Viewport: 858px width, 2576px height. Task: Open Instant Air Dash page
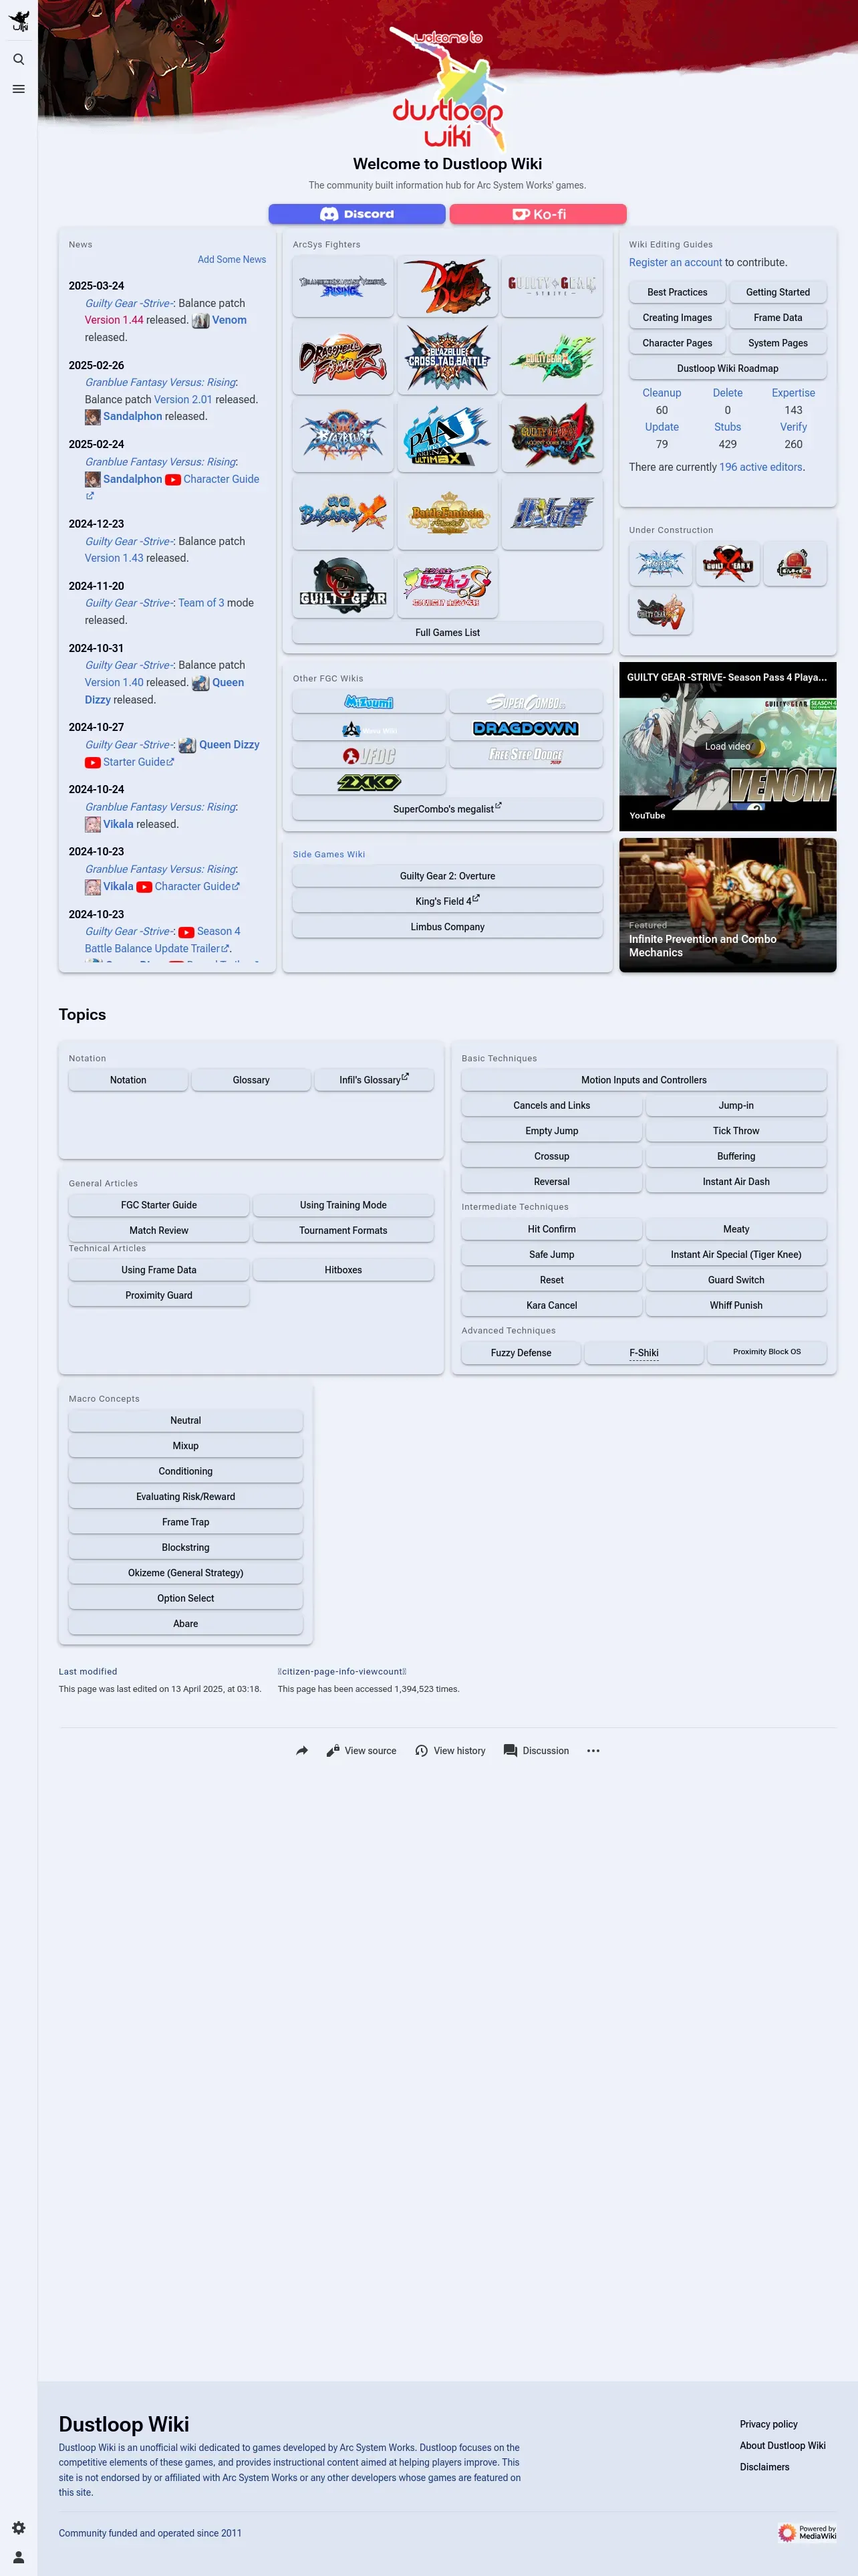(736, 1181)
